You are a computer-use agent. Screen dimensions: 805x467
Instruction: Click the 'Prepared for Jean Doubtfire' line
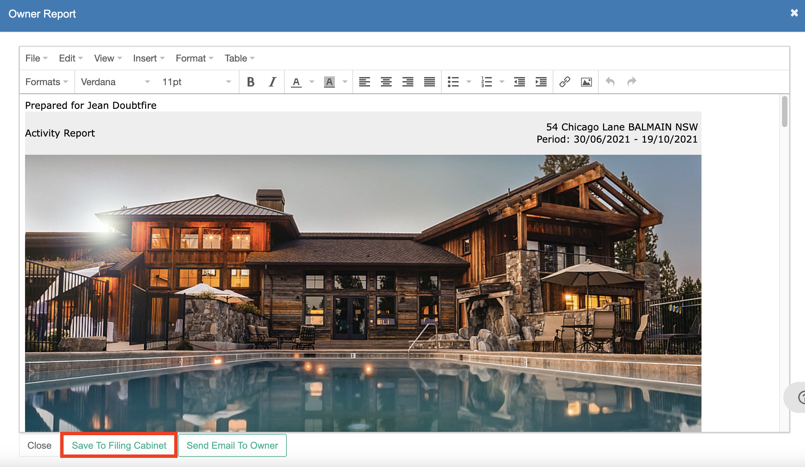91,105
